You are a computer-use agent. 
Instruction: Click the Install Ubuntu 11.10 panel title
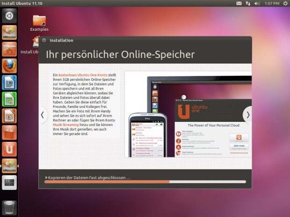tap(22, 3)
